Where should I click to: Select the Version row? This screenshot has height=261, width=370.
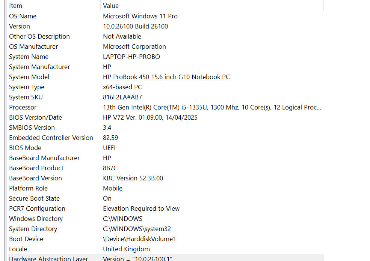pyautogui.click(x=166, y=26)
